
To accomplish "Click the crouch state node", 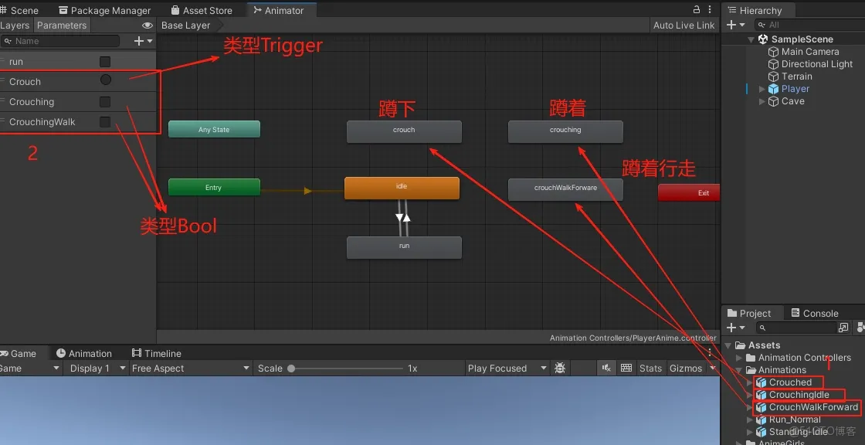I will pyautogui.click(x=404, y=131).
